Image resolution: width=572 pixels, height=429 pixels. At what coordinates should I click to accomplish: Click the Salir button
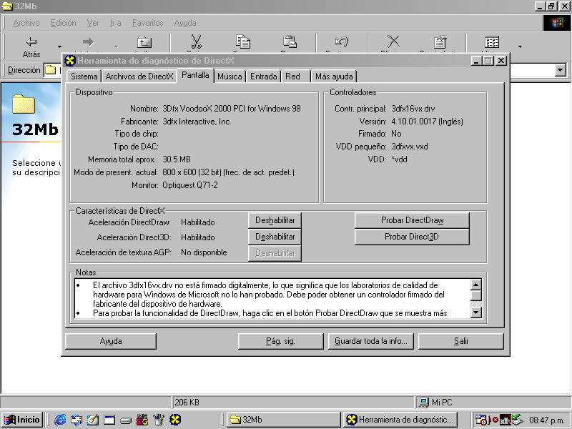coord(461,341)
